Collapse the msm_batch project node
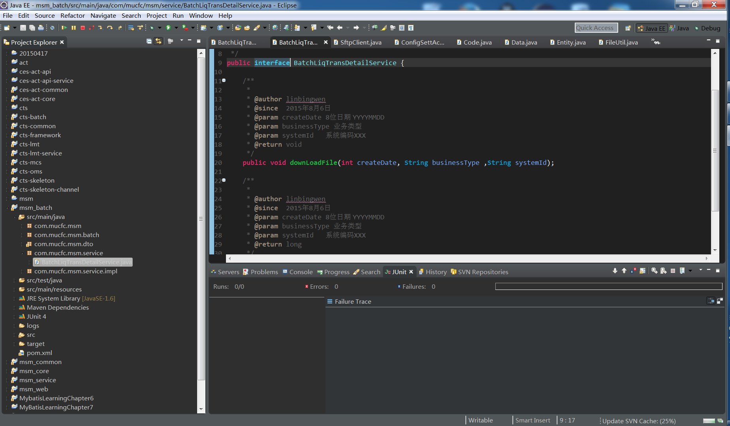The height and width of the screenshot is (426, 730). [8, 207]
